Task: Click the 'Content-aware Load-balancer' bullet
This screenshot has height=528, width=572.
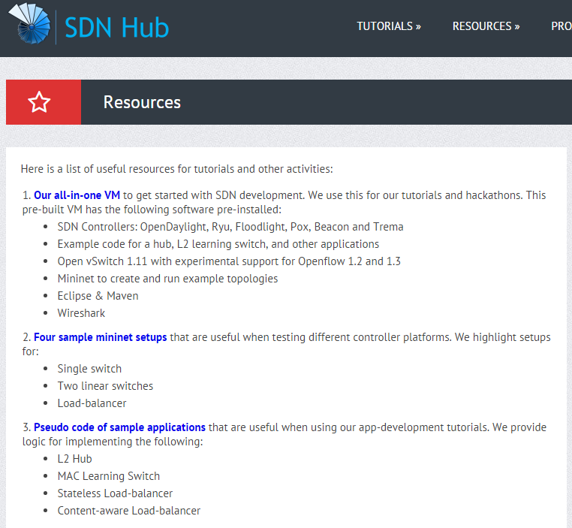Action: point(129,511)
